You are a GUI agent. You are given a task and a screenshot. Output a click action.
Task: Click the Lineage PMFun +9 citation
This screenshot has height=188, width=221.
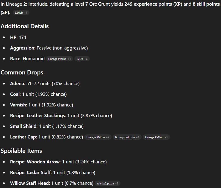tap(98, 137)
